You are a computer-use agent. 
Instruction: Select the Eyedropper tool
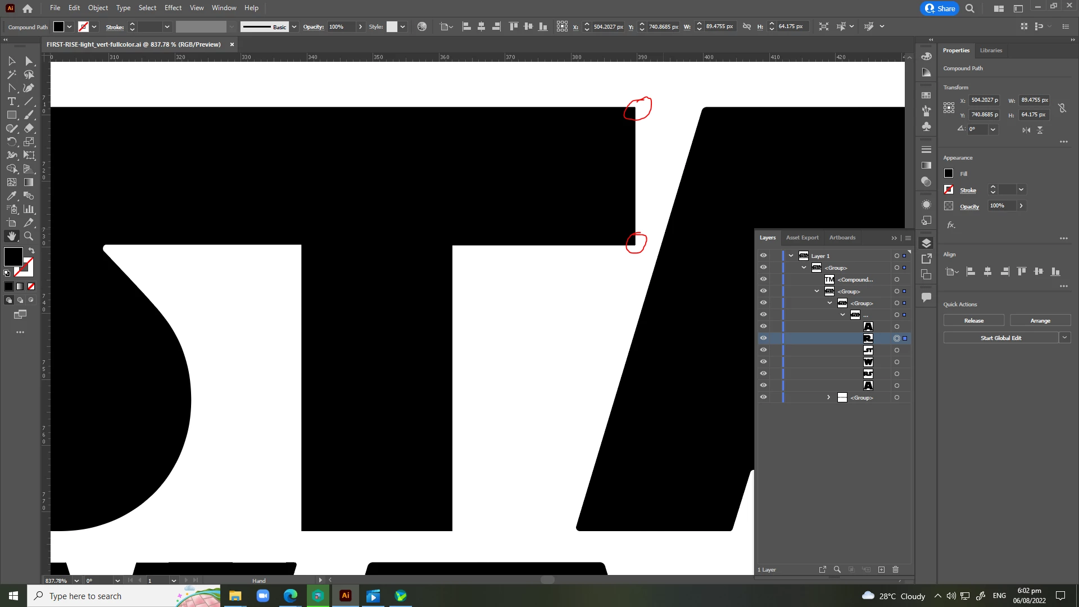click(11, 196)
